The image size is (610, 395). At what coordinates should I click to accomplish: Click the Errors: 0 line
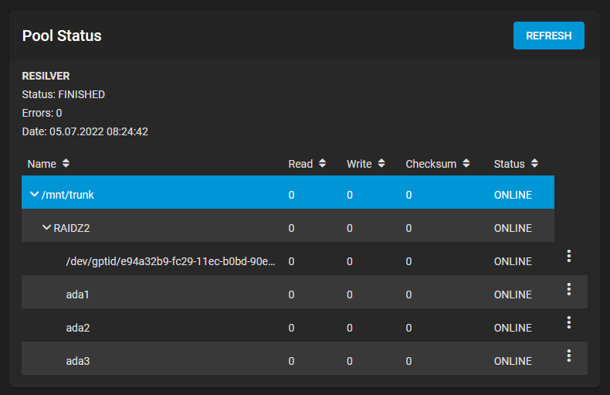[x=42, y=113]
